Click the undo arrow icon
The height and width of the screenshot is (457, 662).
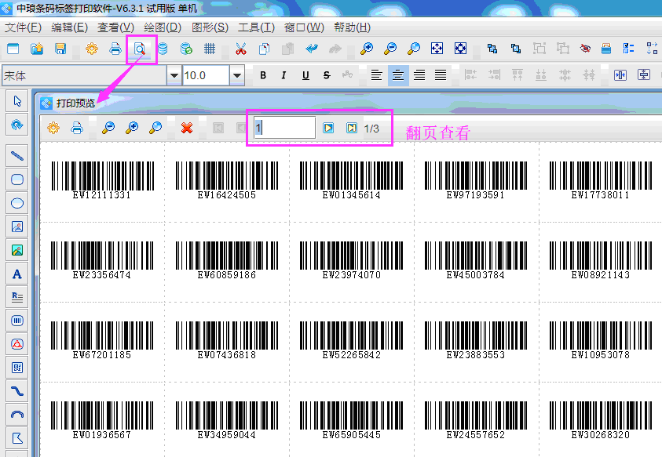312,49
